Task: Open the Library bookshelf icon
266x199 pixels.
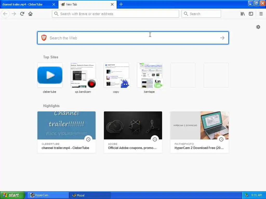Action: (x=243, y=14)
